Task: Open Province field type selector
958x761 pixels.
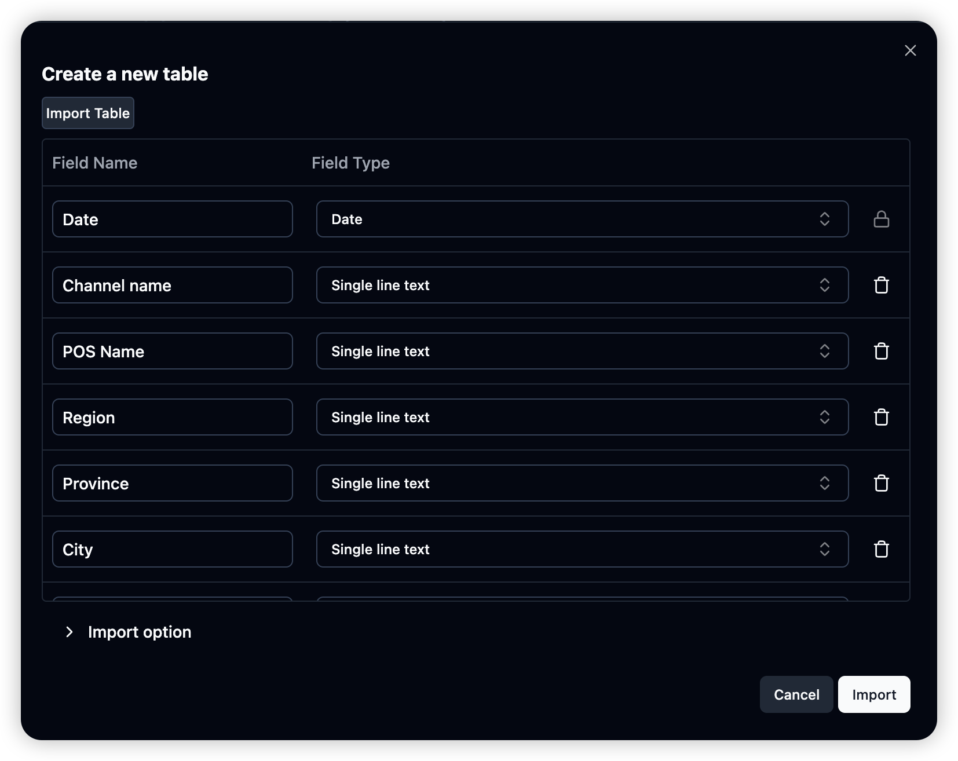Action: (582, 483)
